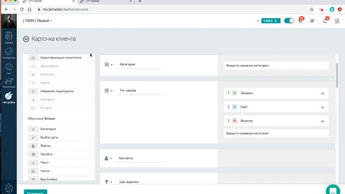Click the balance amount badge
This screenshot has width=345, height=194.
coord(271,20)
